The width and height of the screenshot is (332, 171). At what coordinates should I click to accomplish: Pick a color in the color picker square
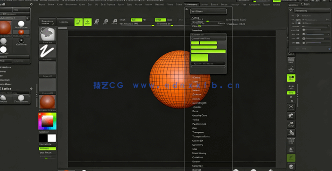click(47, 121)
